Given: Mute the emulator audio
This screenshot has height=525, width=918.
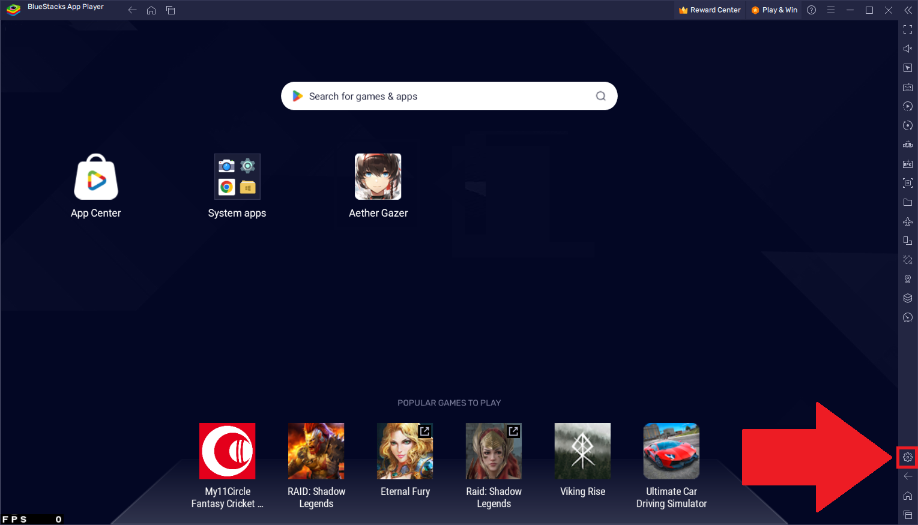Looking at the screenshot, I should coord(907,49).
